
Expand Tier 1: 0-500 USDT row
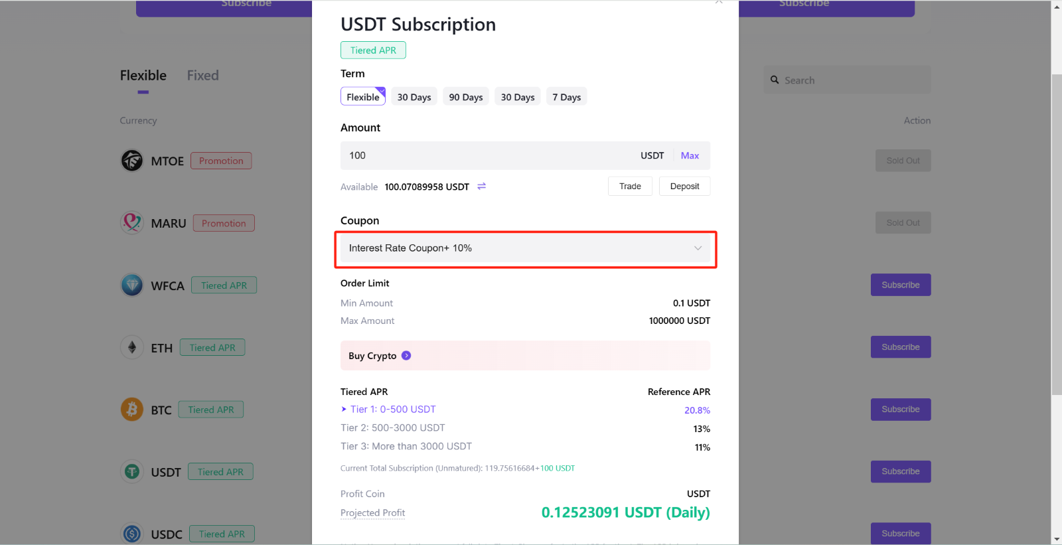pyautogui.click(x=389, y=410)
